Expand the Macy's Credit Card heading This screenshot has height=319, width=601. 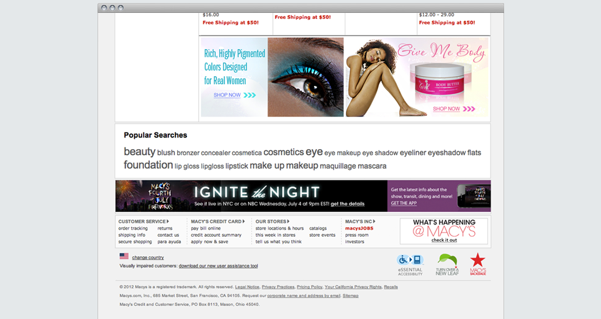click(218, 221)
